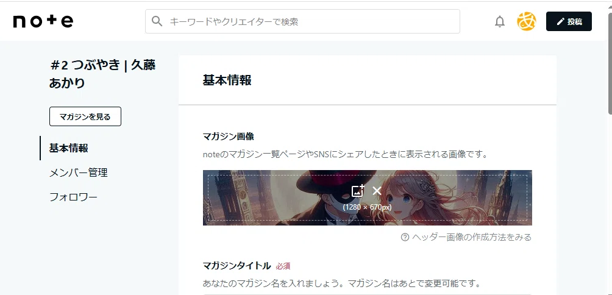Focus the keyword and creator search field

[x=302, y=21]
